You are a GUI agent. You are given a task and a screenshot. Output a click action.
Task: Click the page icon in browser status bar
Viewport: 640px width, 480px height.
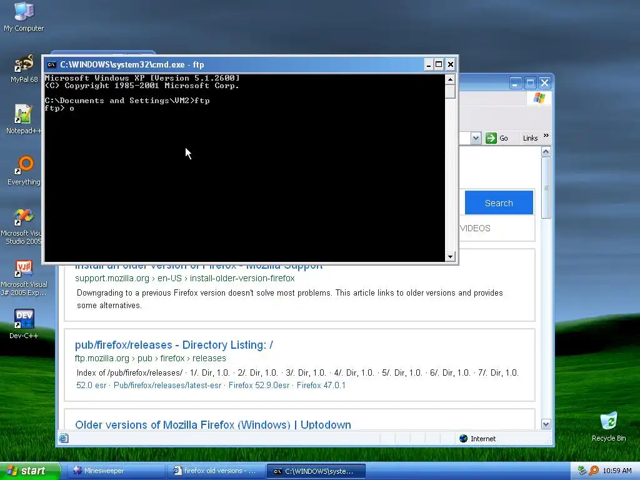64,438
